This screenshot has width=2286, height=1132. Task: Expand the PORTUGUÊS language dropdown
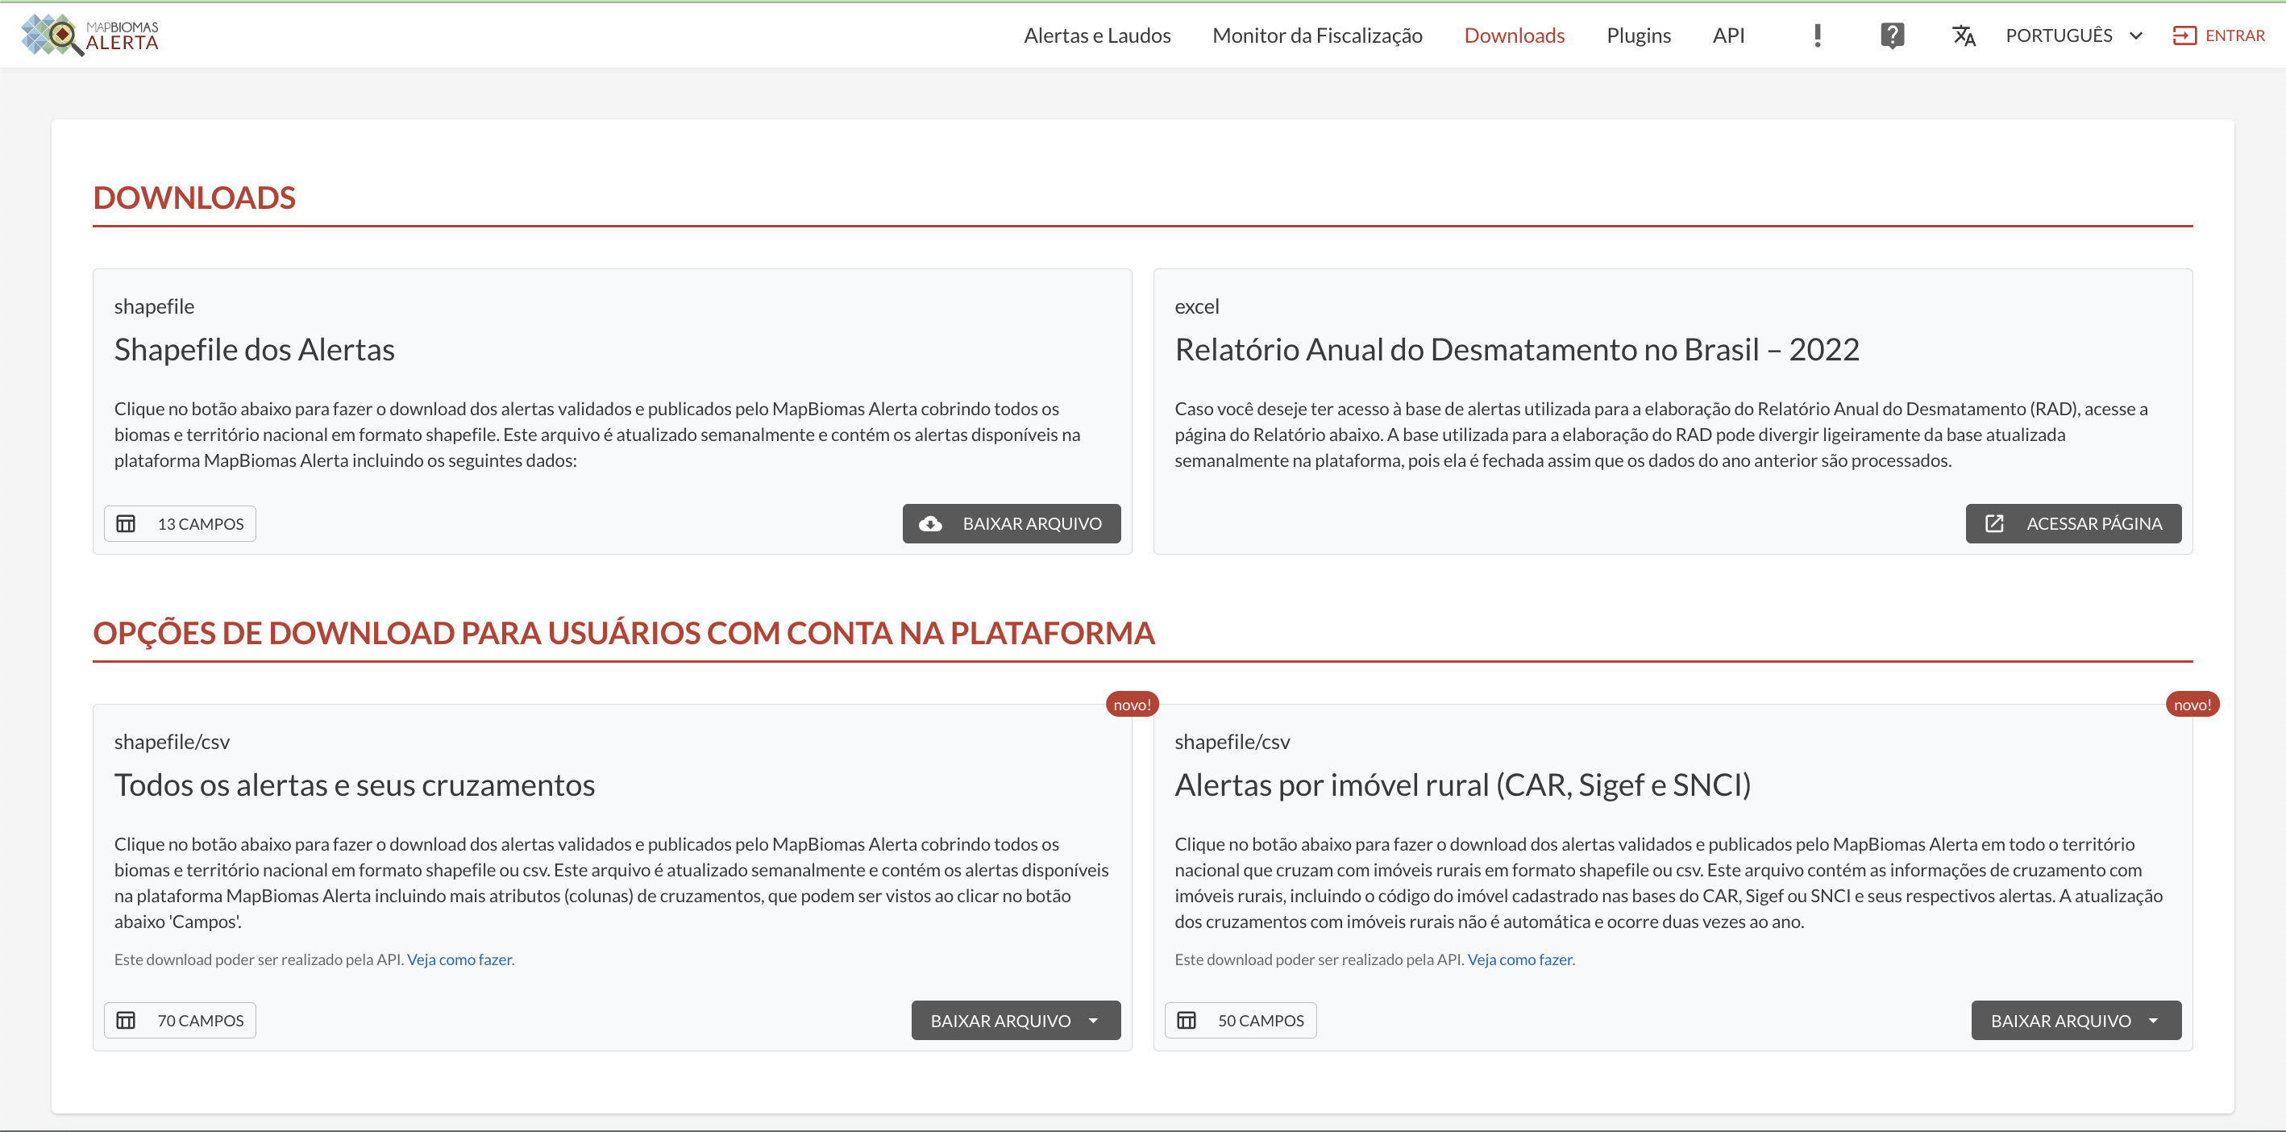point(2075,35)
